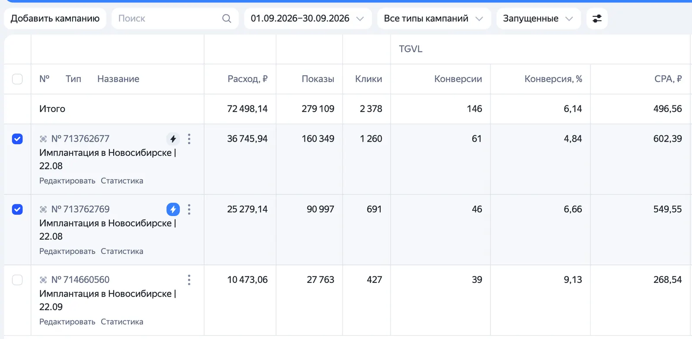Viewport: 692px width, 339px height.
Task: Click the 268,54 CPA value
Action: click(x=667, y=280)
